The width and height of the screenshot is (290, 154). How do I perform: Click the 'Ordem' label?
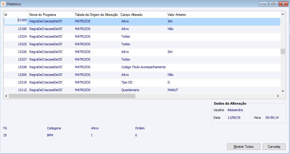click(x=140, y=128)
